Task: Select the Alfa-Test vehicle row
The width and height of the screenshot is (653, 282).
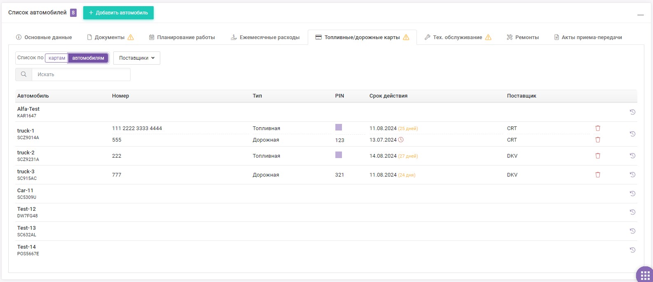Action: coord(326,112)
